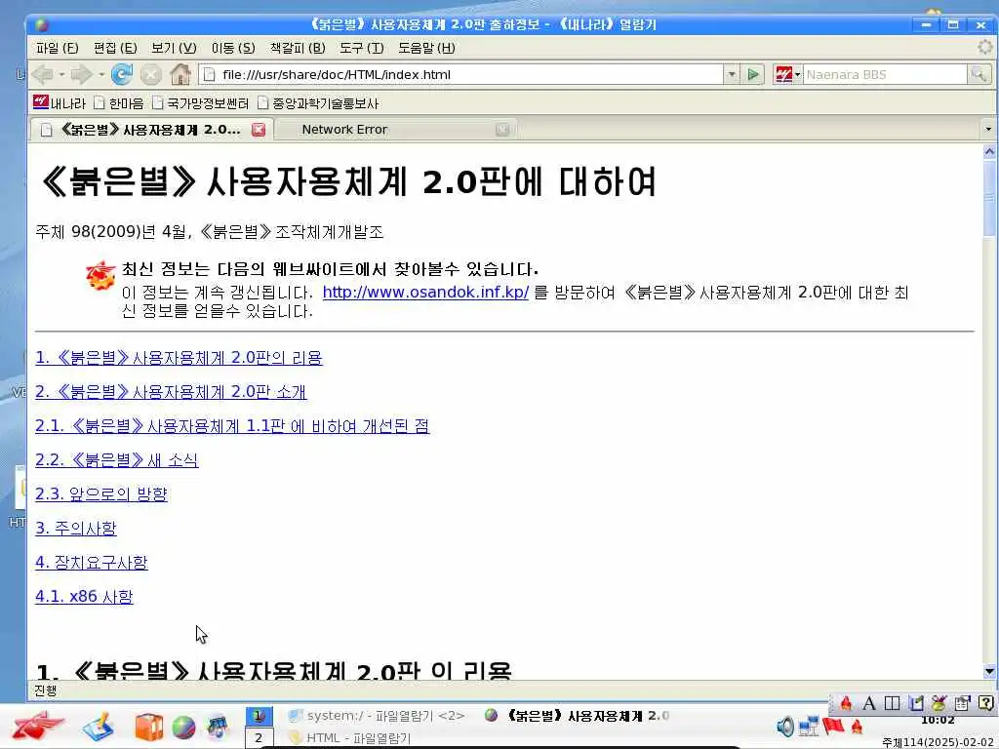Open link 3. 주의사항
The width and height of the screenshot is (999, 749).
pos(76,528)
